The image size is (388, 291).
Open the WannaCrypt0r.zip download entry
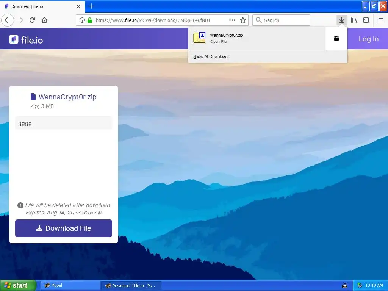(257, 38)
